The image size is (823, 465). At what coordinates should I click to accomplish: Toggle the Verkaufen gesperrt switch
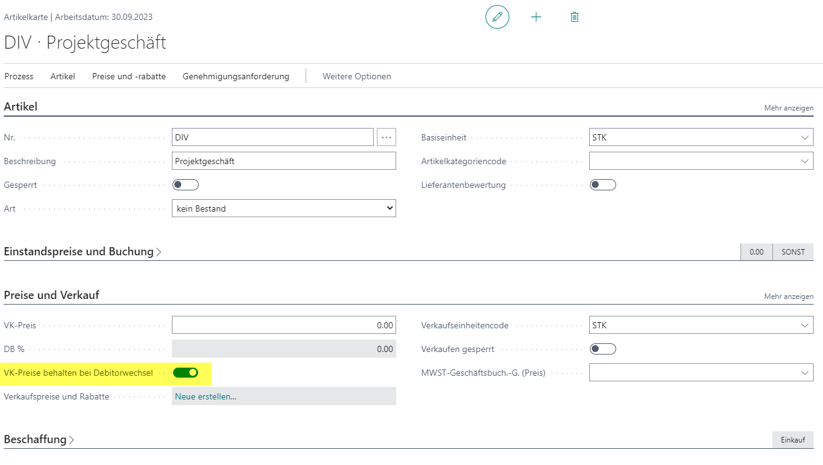click(x=603, y=349)
